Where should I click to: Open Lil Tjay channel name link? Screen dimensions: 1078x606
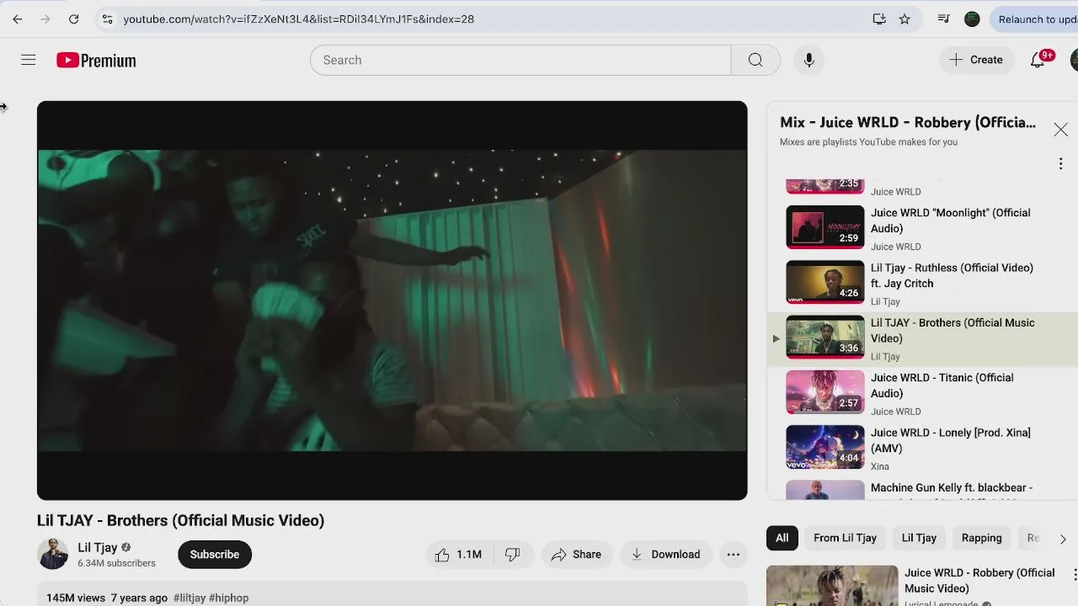pos(98,547)
